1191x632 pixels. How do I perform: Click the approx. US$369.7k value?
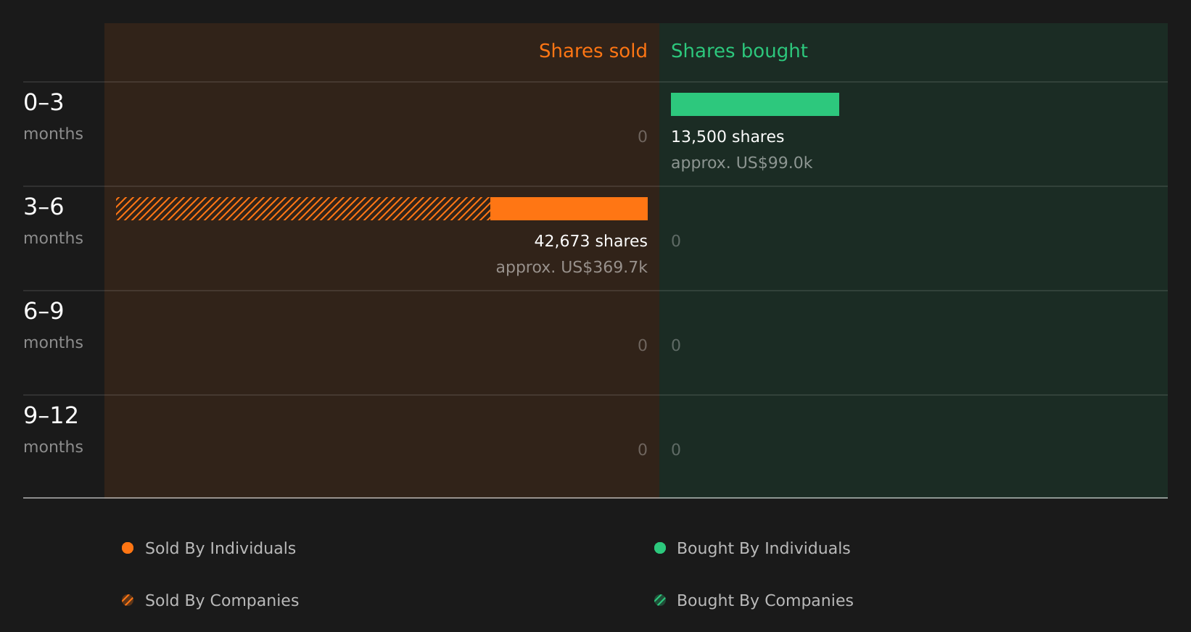pyautogui.click(x=572, y=267)
